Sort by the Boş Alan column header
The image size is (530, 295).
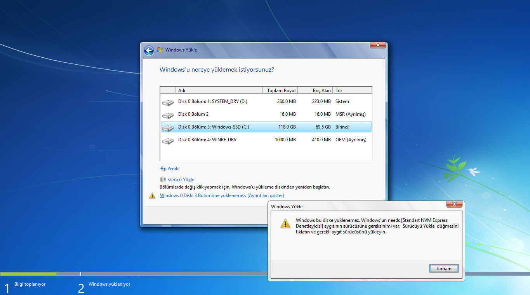315,90
